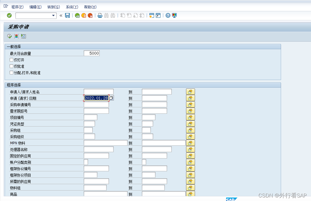311x201 pixels.
Task: Check the 仅批准 checkbox
Action: (12, 66)
